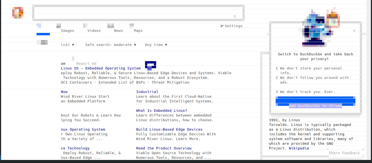The image size is (372, 163).
Task: Open the Safe search: moderate dropdown
Action: coord(110,45)
